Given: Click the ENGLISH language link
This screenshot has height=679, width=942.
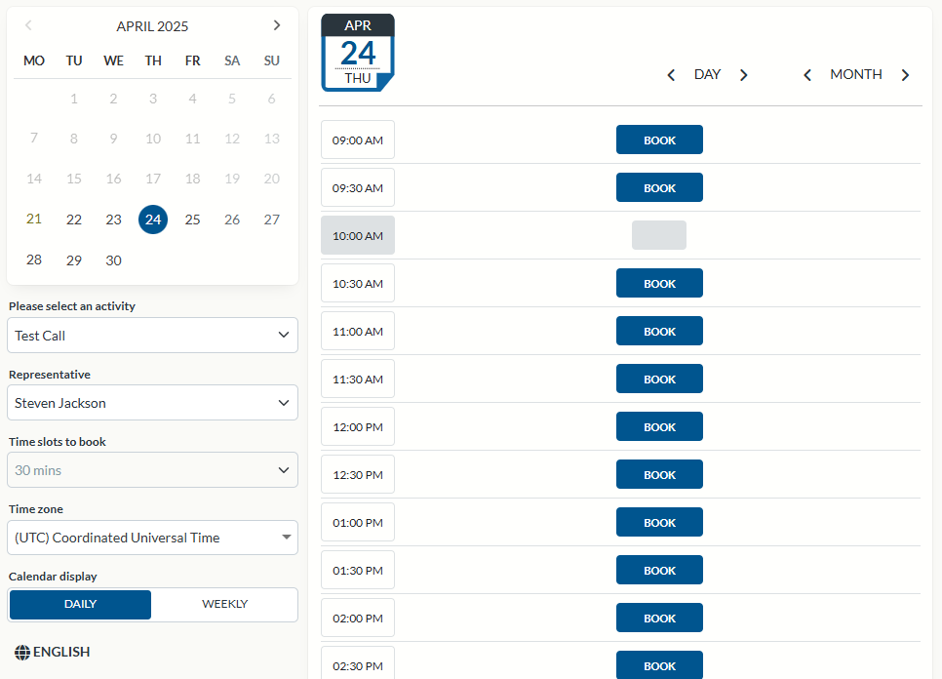Looking at the screenshot, I should [x=61, y=652].
